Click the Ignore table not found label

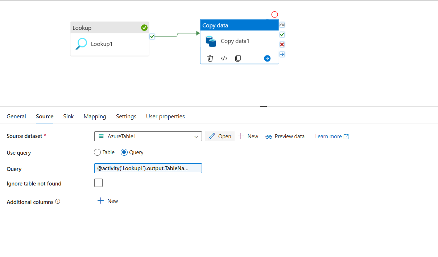point(34,184)
